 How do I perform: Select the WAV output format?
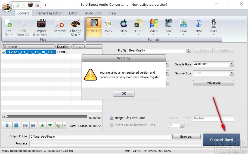[109, 27]
